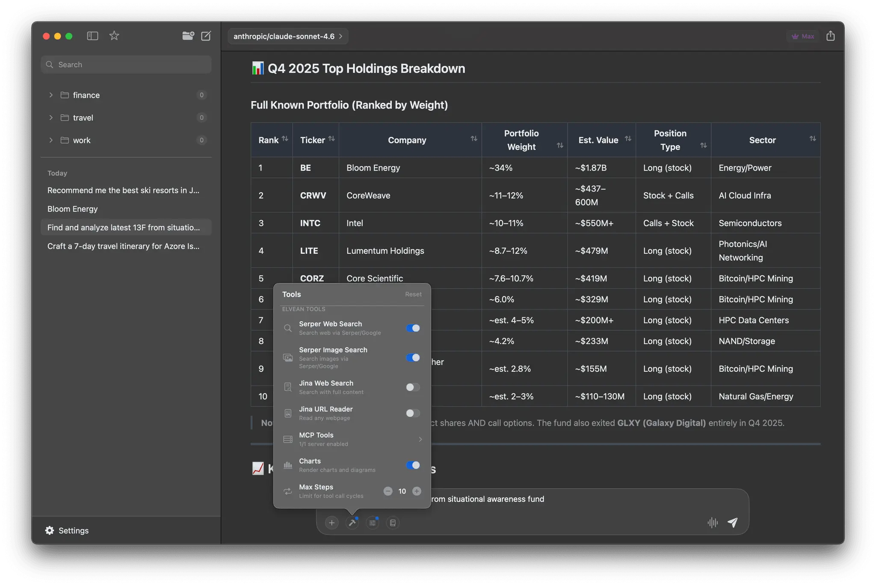This screenshot has height=586, width=876.
Task: Click the voice waveform icon
Action: pos(713,523)
